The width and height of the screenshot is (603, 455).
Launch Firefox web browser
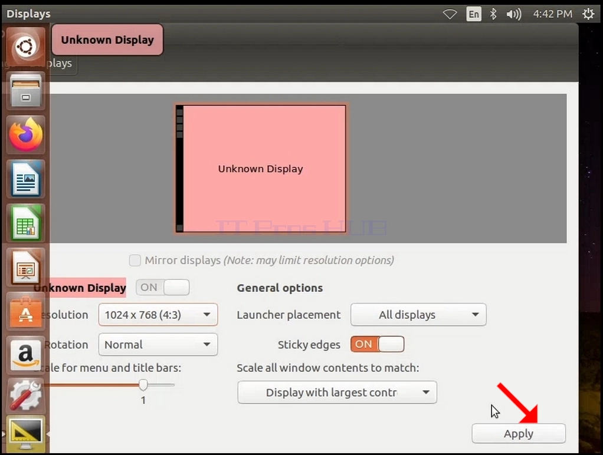tap(26, 135)
